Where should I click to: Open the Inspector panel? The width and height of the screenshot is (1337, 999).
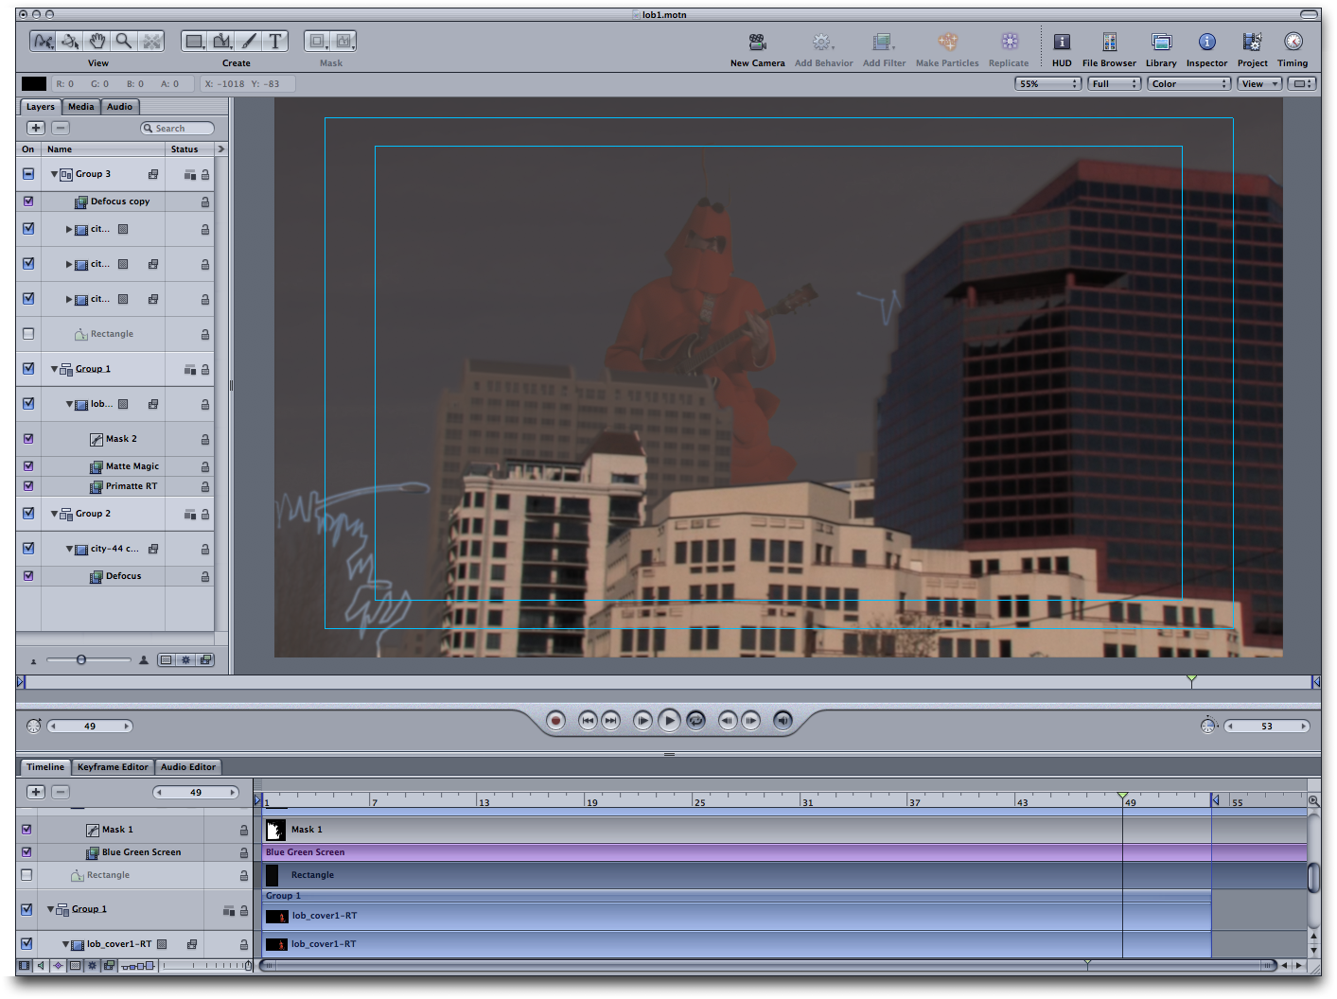[1206, 43]
